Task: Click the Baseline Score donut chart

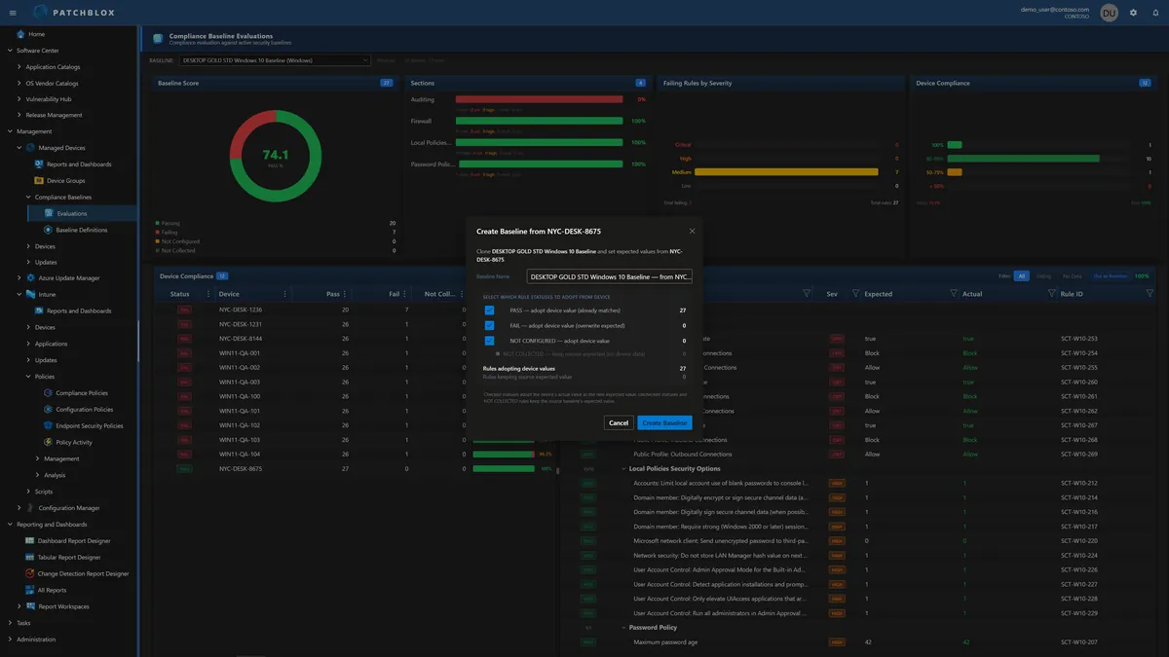Action: coord(276,155)
